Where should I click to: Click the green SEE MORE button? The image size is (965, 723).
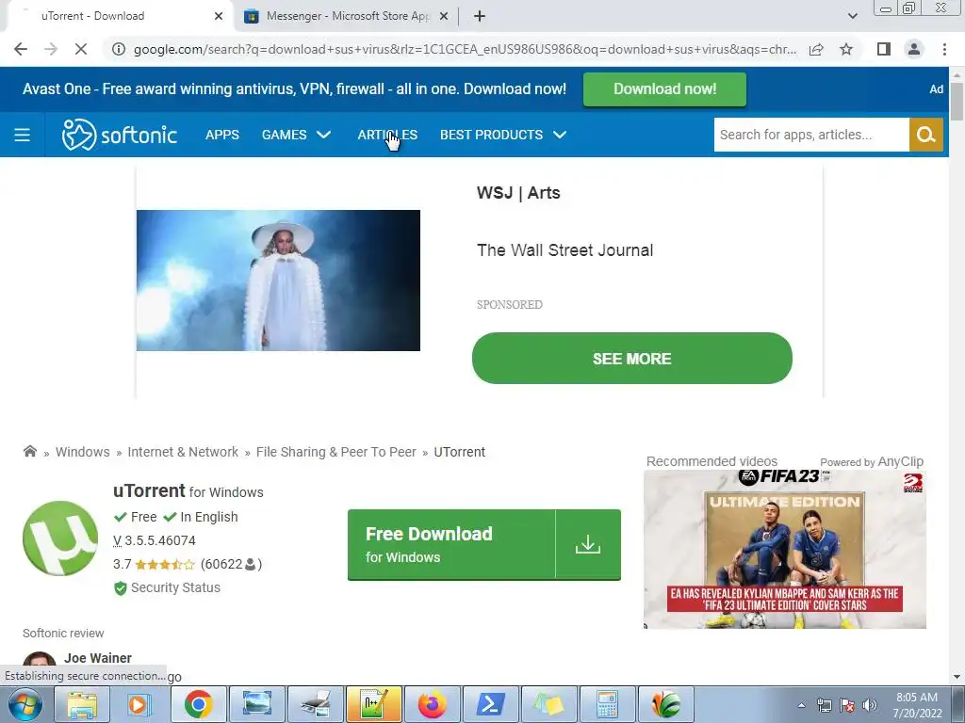(x=632, y=359)
